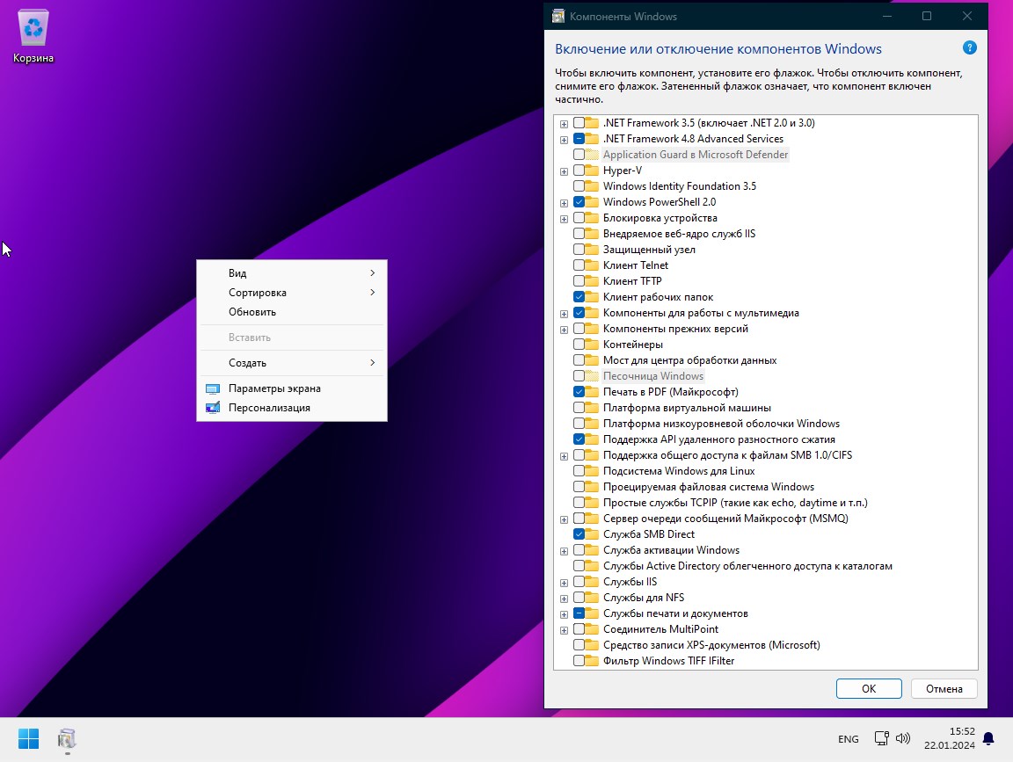Toggle the Hyper-V checkbox
The width and height of the screenshot is (1013, 762).
pos(579,171)
